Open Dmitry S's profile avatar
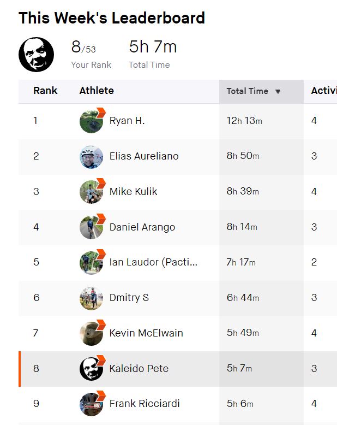This screenshot has height=425, width=337. click(92, 298)
